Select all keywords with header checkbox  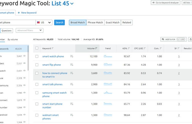click(x=37, y=48)
